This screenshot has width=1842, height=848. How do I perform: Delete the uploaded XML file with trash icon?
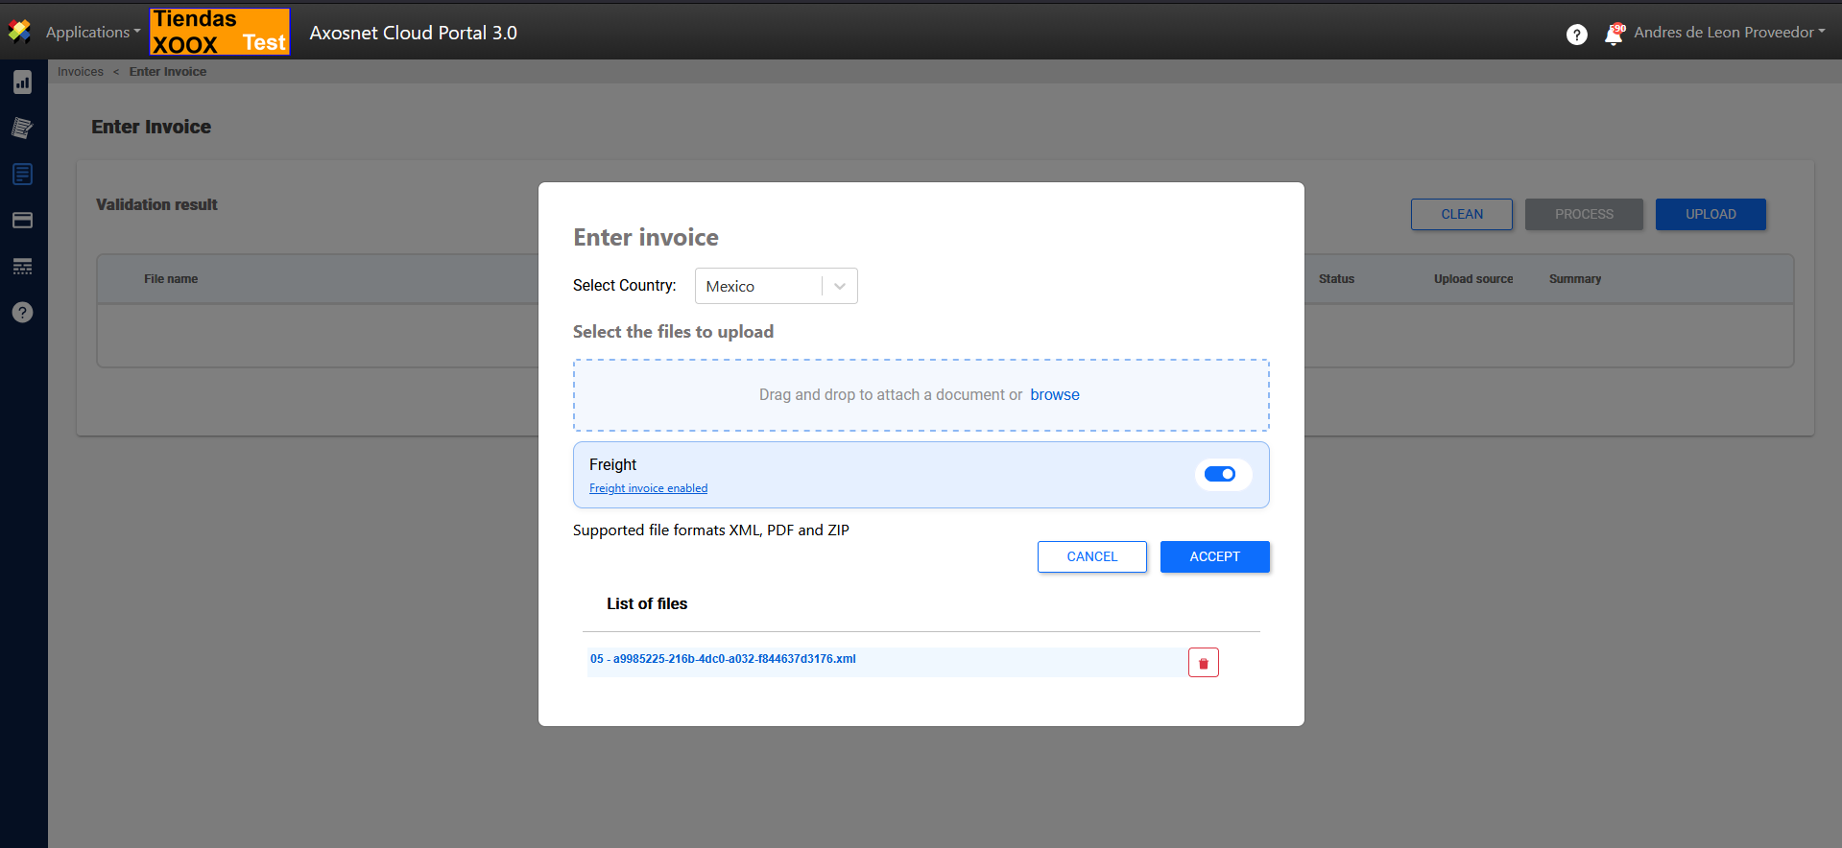pyautogui.click(x=1203, y=663)
